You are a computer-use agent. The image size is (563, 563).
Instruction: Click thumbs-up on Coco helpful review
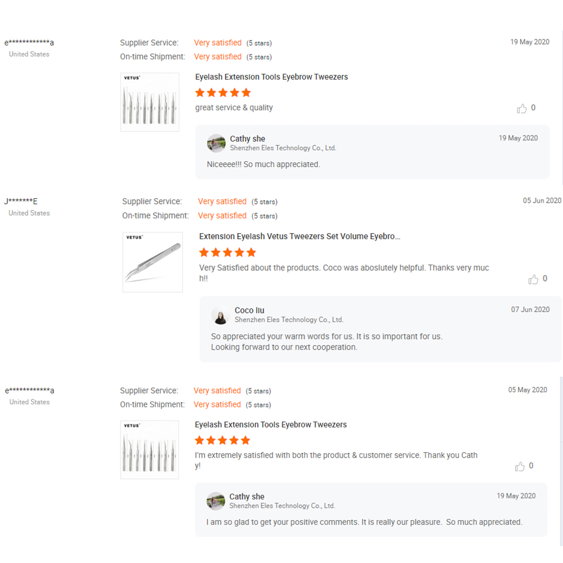[x=533, y=280]
